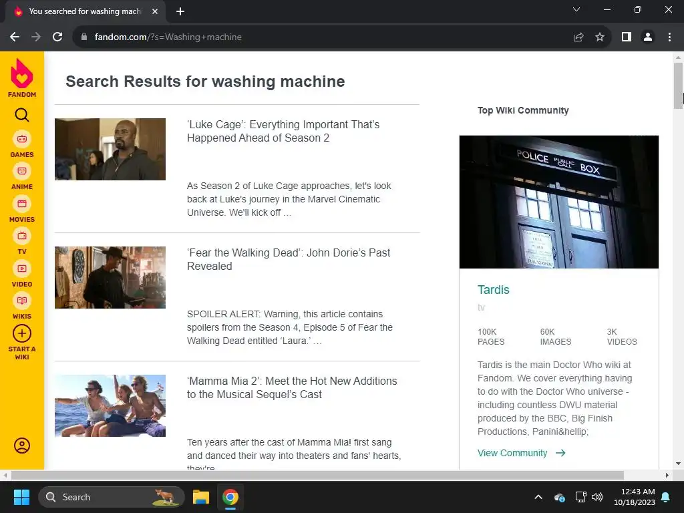Close the 'You searched for washing' tab
The image size is (684, 513).
[155, 11]
